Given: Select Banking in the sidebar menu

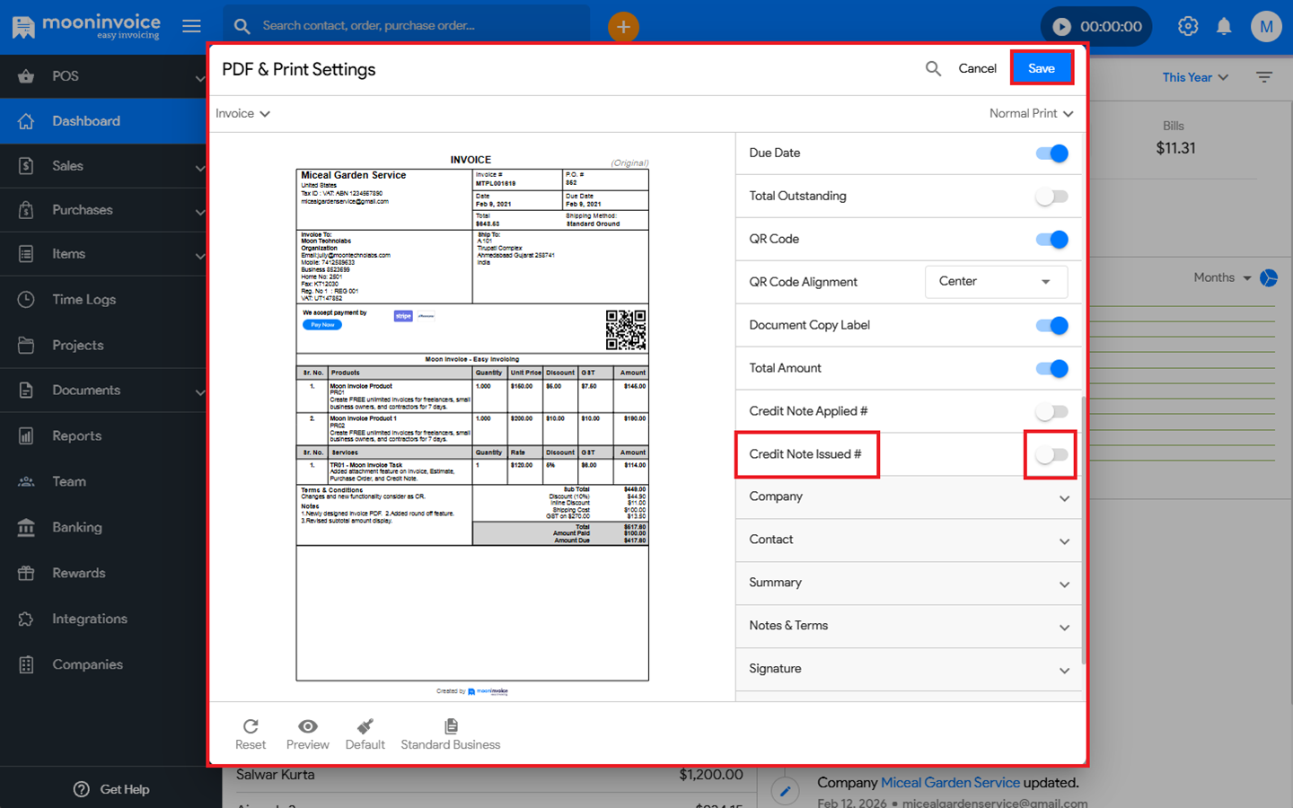Looking at the screenshot, I should [x=77, y=528].
